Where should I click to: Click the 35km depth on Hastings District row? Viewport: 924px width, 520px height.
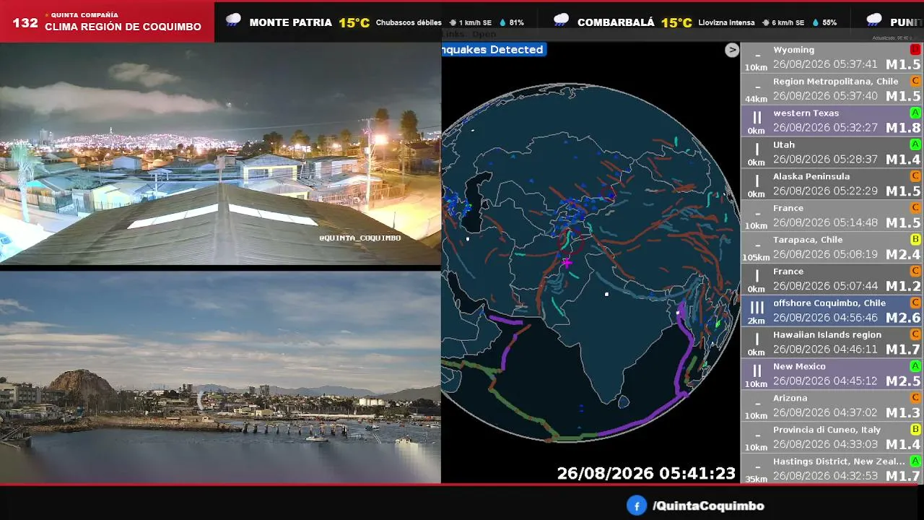coord(756,479)
